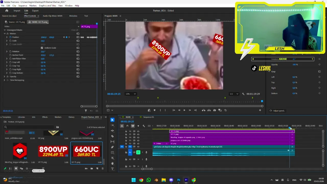Toggle Solo on audio track A1
The width and height of the screenshot is (327, 184).
[x=142, y=152]
